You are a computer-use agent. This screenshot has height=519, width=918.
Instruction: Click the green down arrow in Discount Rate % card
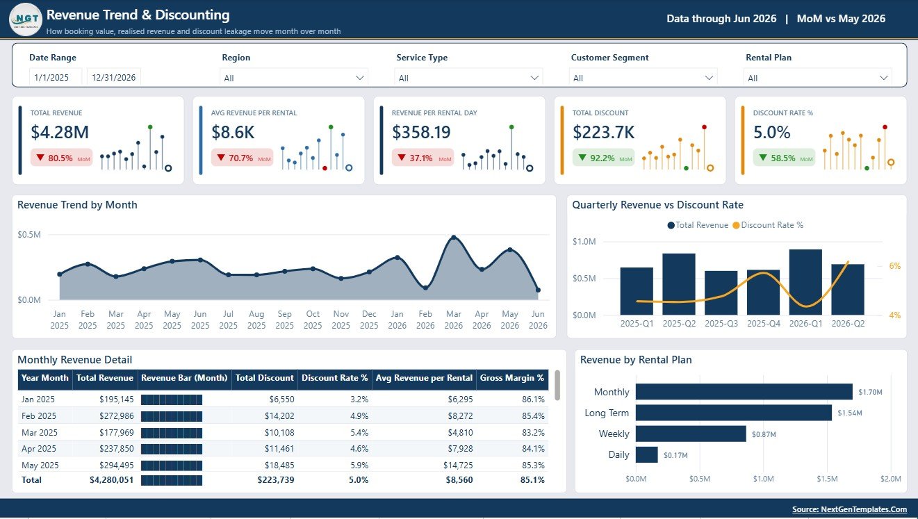click(x=763, y=158)
